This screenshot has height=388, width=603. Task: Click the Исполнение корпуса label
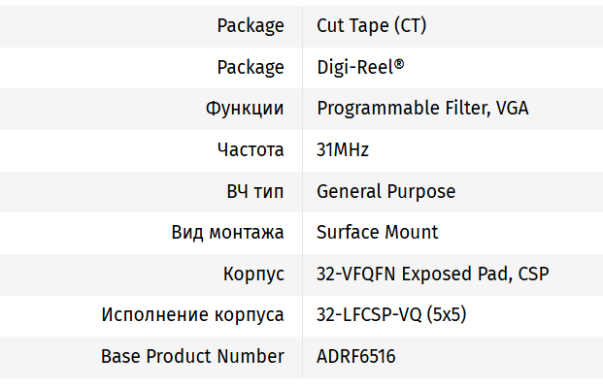[x=192, y=315]
